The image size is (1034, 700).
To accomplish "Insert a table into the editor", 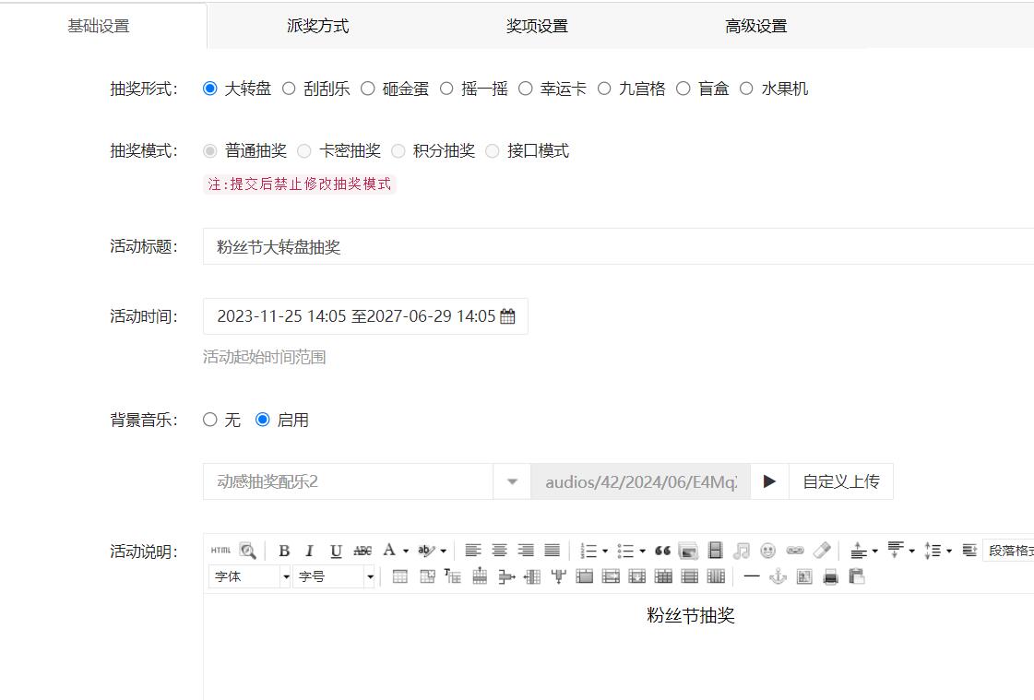I will click(x=398, y=576).
